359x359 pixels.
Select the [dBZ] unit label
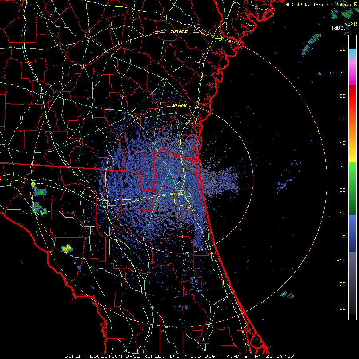click(x=339, y=28)
